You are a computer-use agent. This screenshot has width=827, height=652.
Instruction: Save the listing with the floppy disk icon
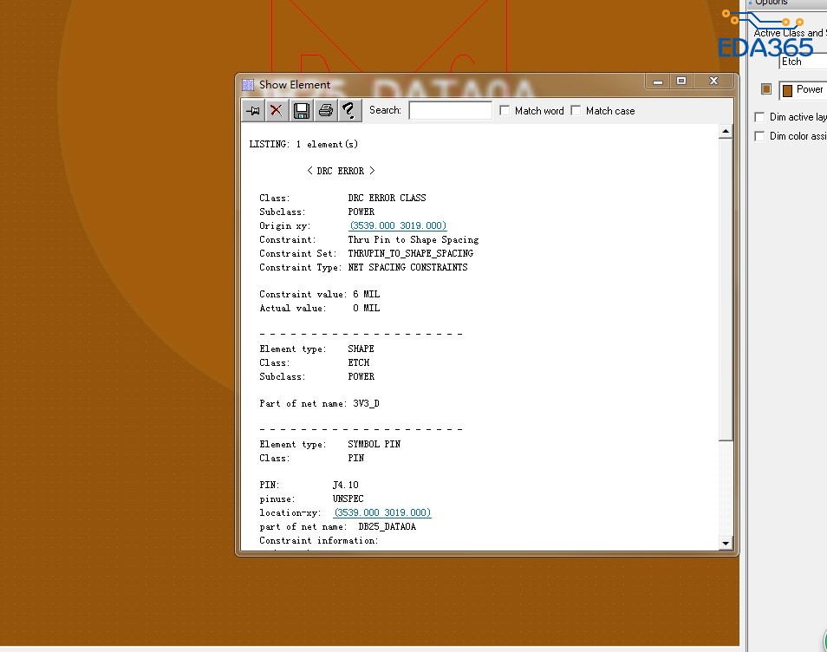point(301,110)
